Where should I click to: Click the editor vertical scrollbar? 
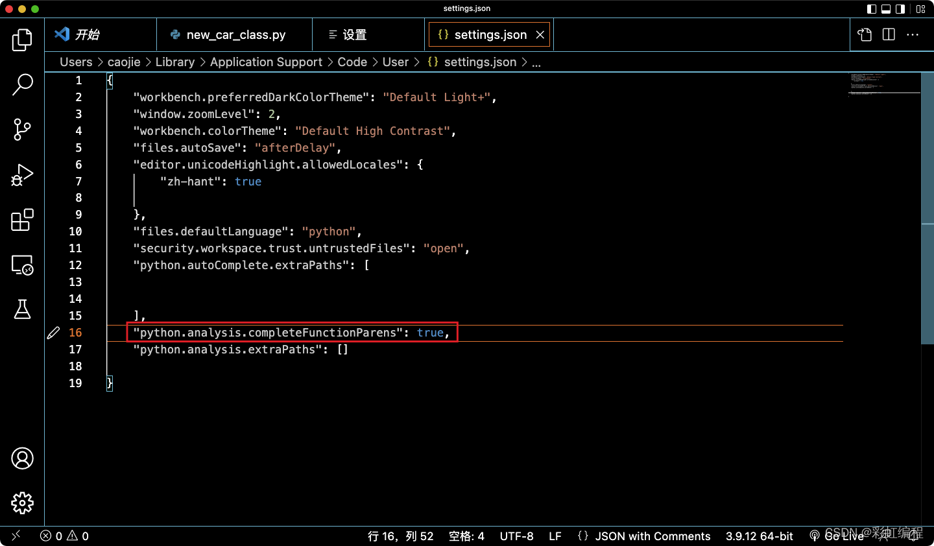[x=928, y=208]
